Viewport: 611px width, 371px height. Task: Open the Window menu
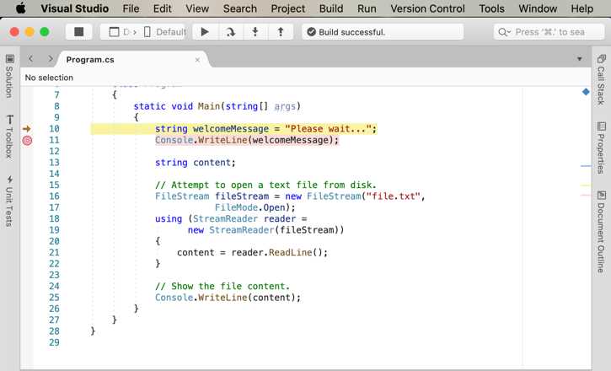tap(538, 8)
